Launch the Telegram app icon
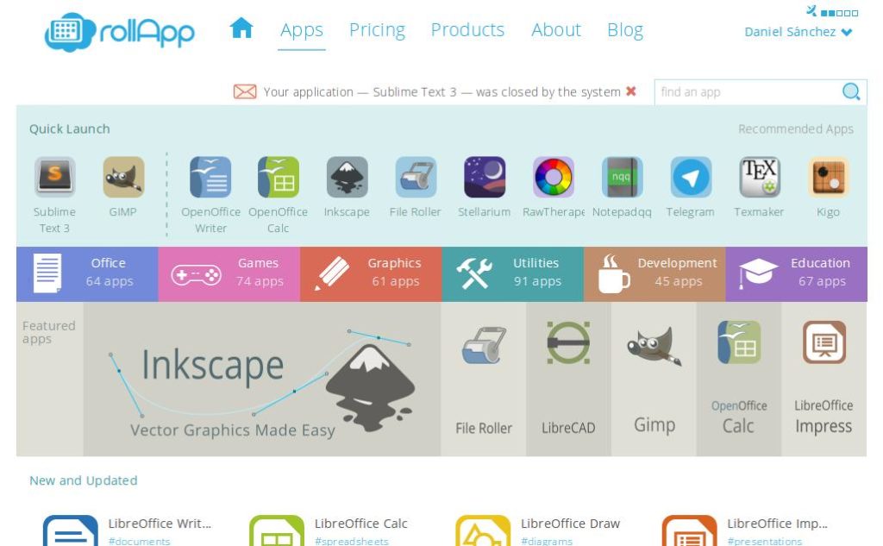The image size is (883, 546). (x=691, y=177)
